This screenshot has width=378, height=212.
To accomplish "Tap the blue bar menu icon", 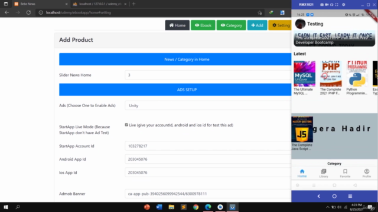I will [x=350, y=196].
